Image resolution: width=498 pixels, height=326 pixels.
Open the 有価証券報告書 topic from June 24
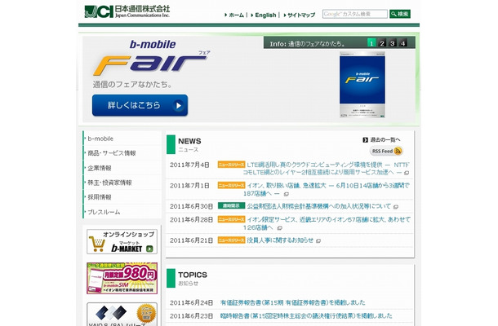pyautogui.click(x=293, y=303)
